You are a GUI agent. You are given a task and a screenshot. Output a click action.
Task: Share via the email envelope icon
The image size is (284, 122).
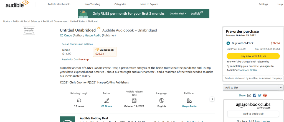pyautogui.click(x=249, y=95)
